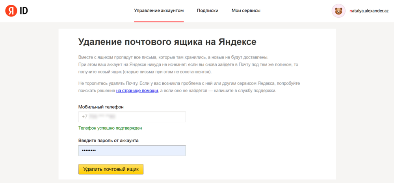
Task: Open natalya.alexander.az account name
Action: pos(369,11)
